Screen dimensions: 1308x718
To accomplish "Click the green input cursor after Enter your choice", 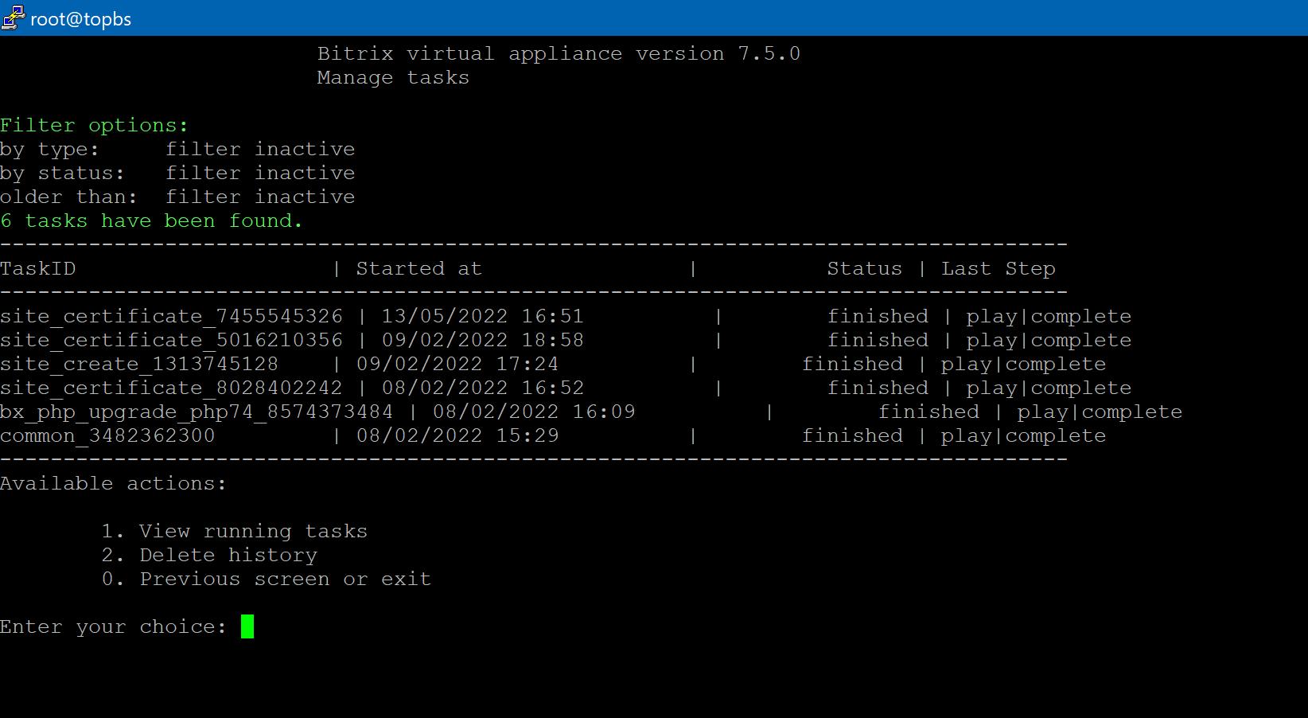I will (248, 626).
